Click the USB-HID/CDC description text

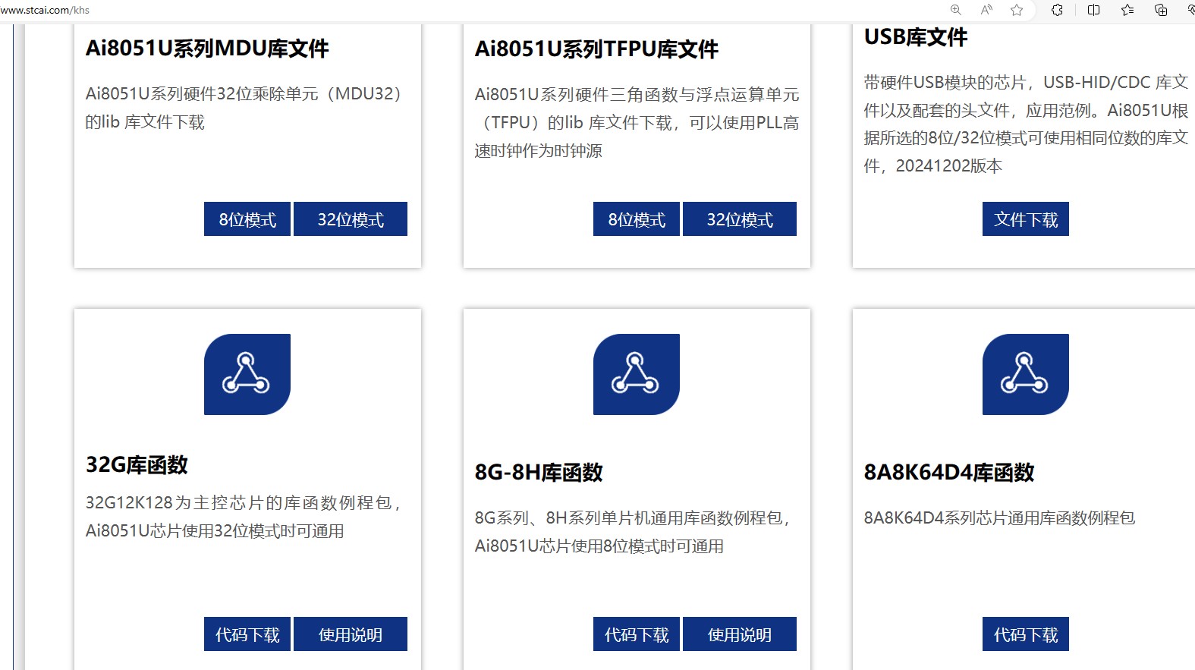tap(1026, 124)
